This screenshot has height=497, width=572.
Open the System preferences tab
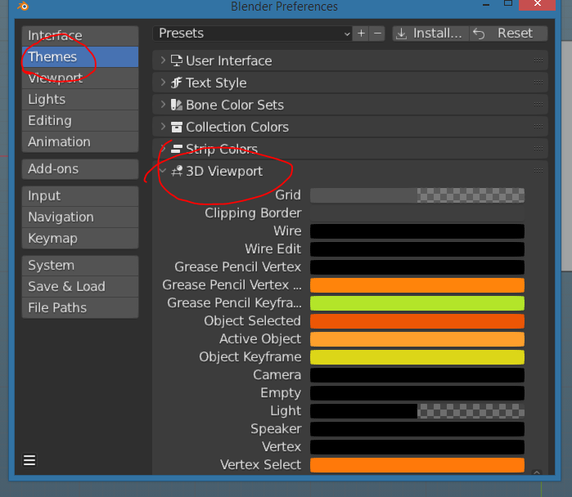(x=80, y=266)
